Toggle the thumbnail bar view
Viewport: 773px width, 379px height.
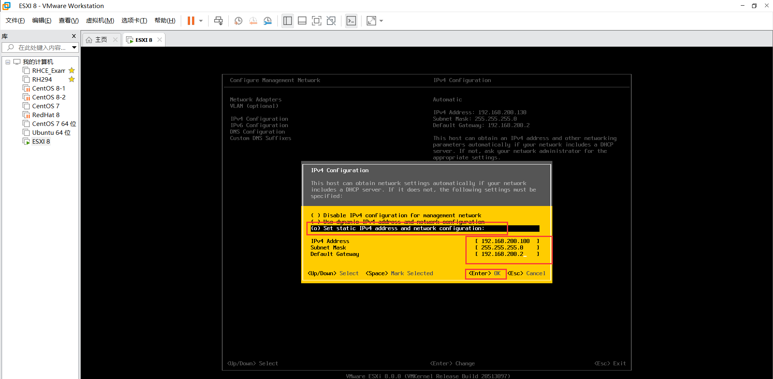(302, 21)
